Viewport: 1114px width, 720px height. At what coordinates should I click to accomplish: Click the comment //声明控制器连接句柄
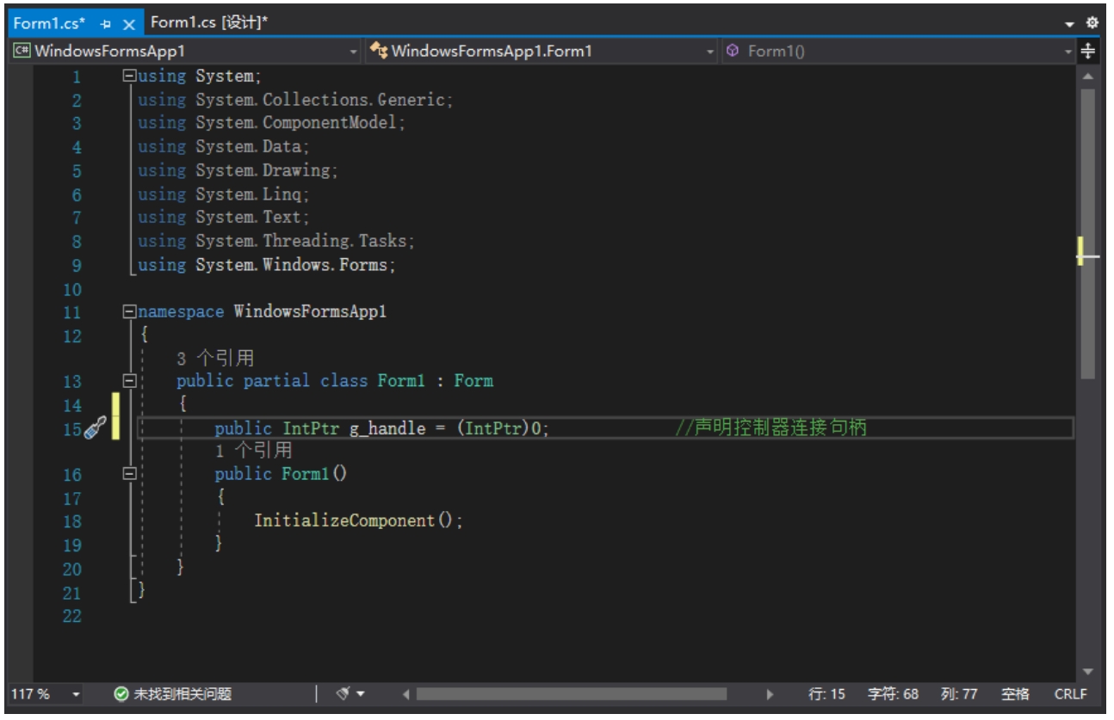pyautogui.click(x=771, y=428)
